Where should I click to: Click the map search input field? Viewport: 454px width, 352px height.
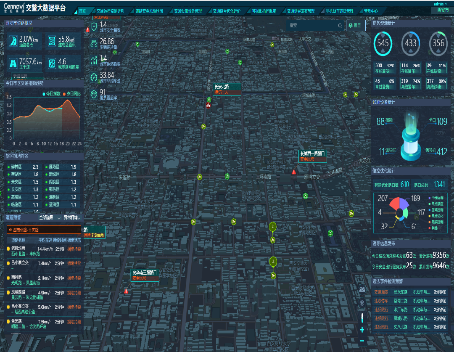click(x=312, y=26)
